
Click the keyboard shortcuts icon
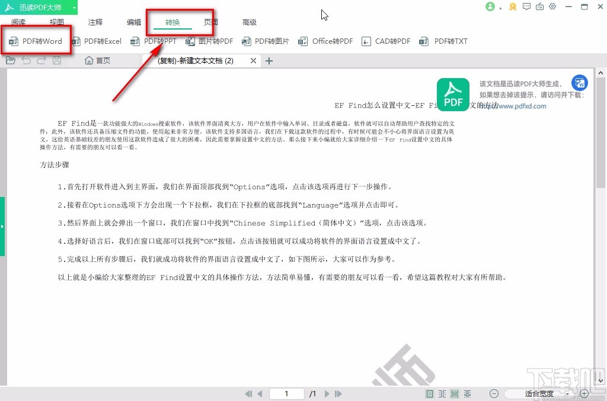coord(539,7)
